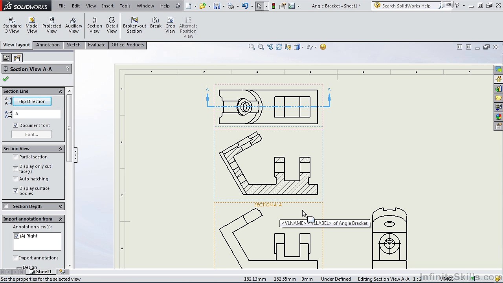Click the New document icon
The height and width of the screenshot is (283, 503).
(x=189, y=6)
